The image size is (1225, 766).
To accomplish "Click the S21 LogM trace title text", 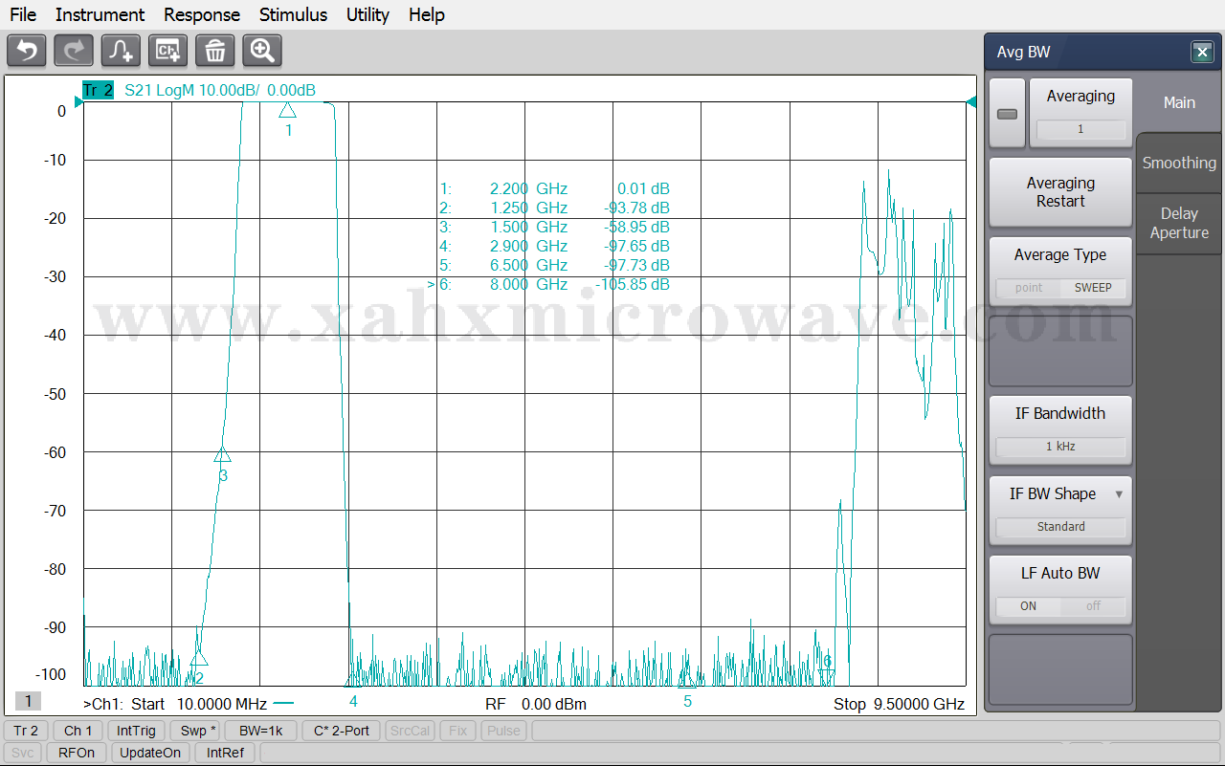I will tap(220, 90).
